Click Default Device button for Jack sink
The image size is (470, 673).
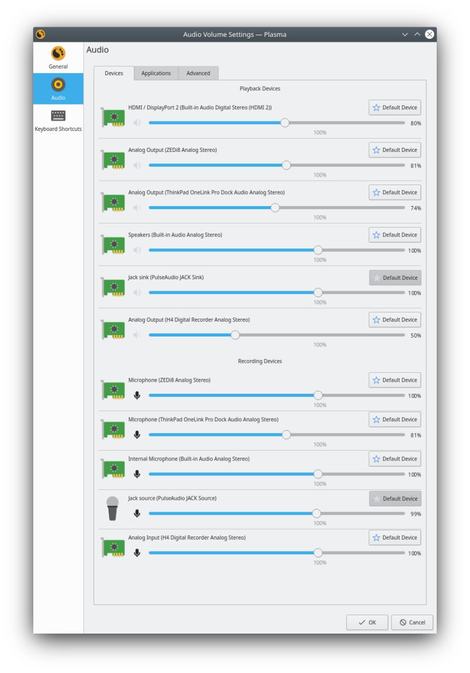click(395, 278)
